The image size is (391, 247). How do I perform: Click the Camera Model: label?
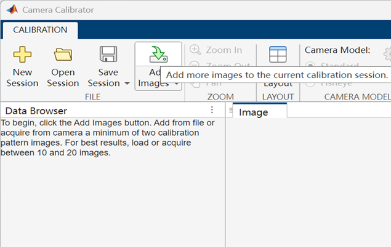337,50
